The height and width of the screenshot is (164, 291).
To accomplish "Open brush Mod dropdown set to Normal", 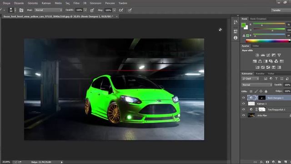I will (49, 10).
